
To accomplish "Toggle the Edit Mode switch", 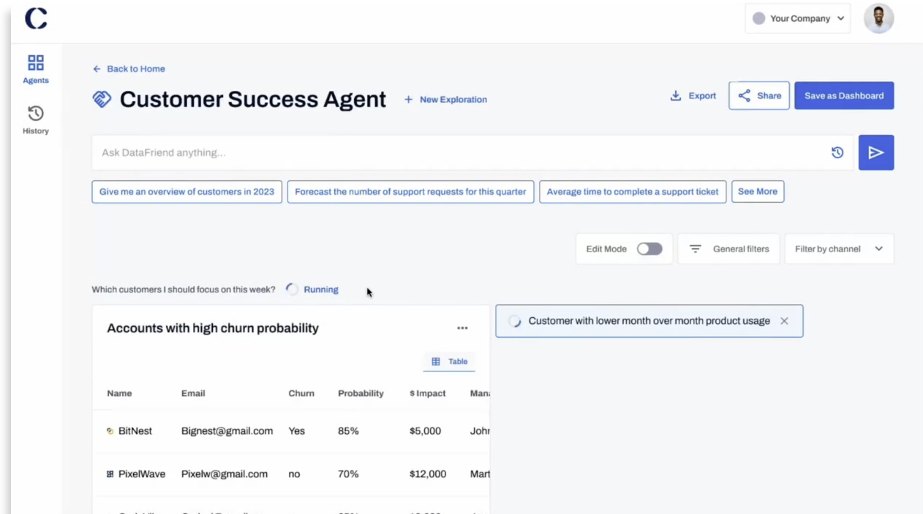I will (649, 249).
